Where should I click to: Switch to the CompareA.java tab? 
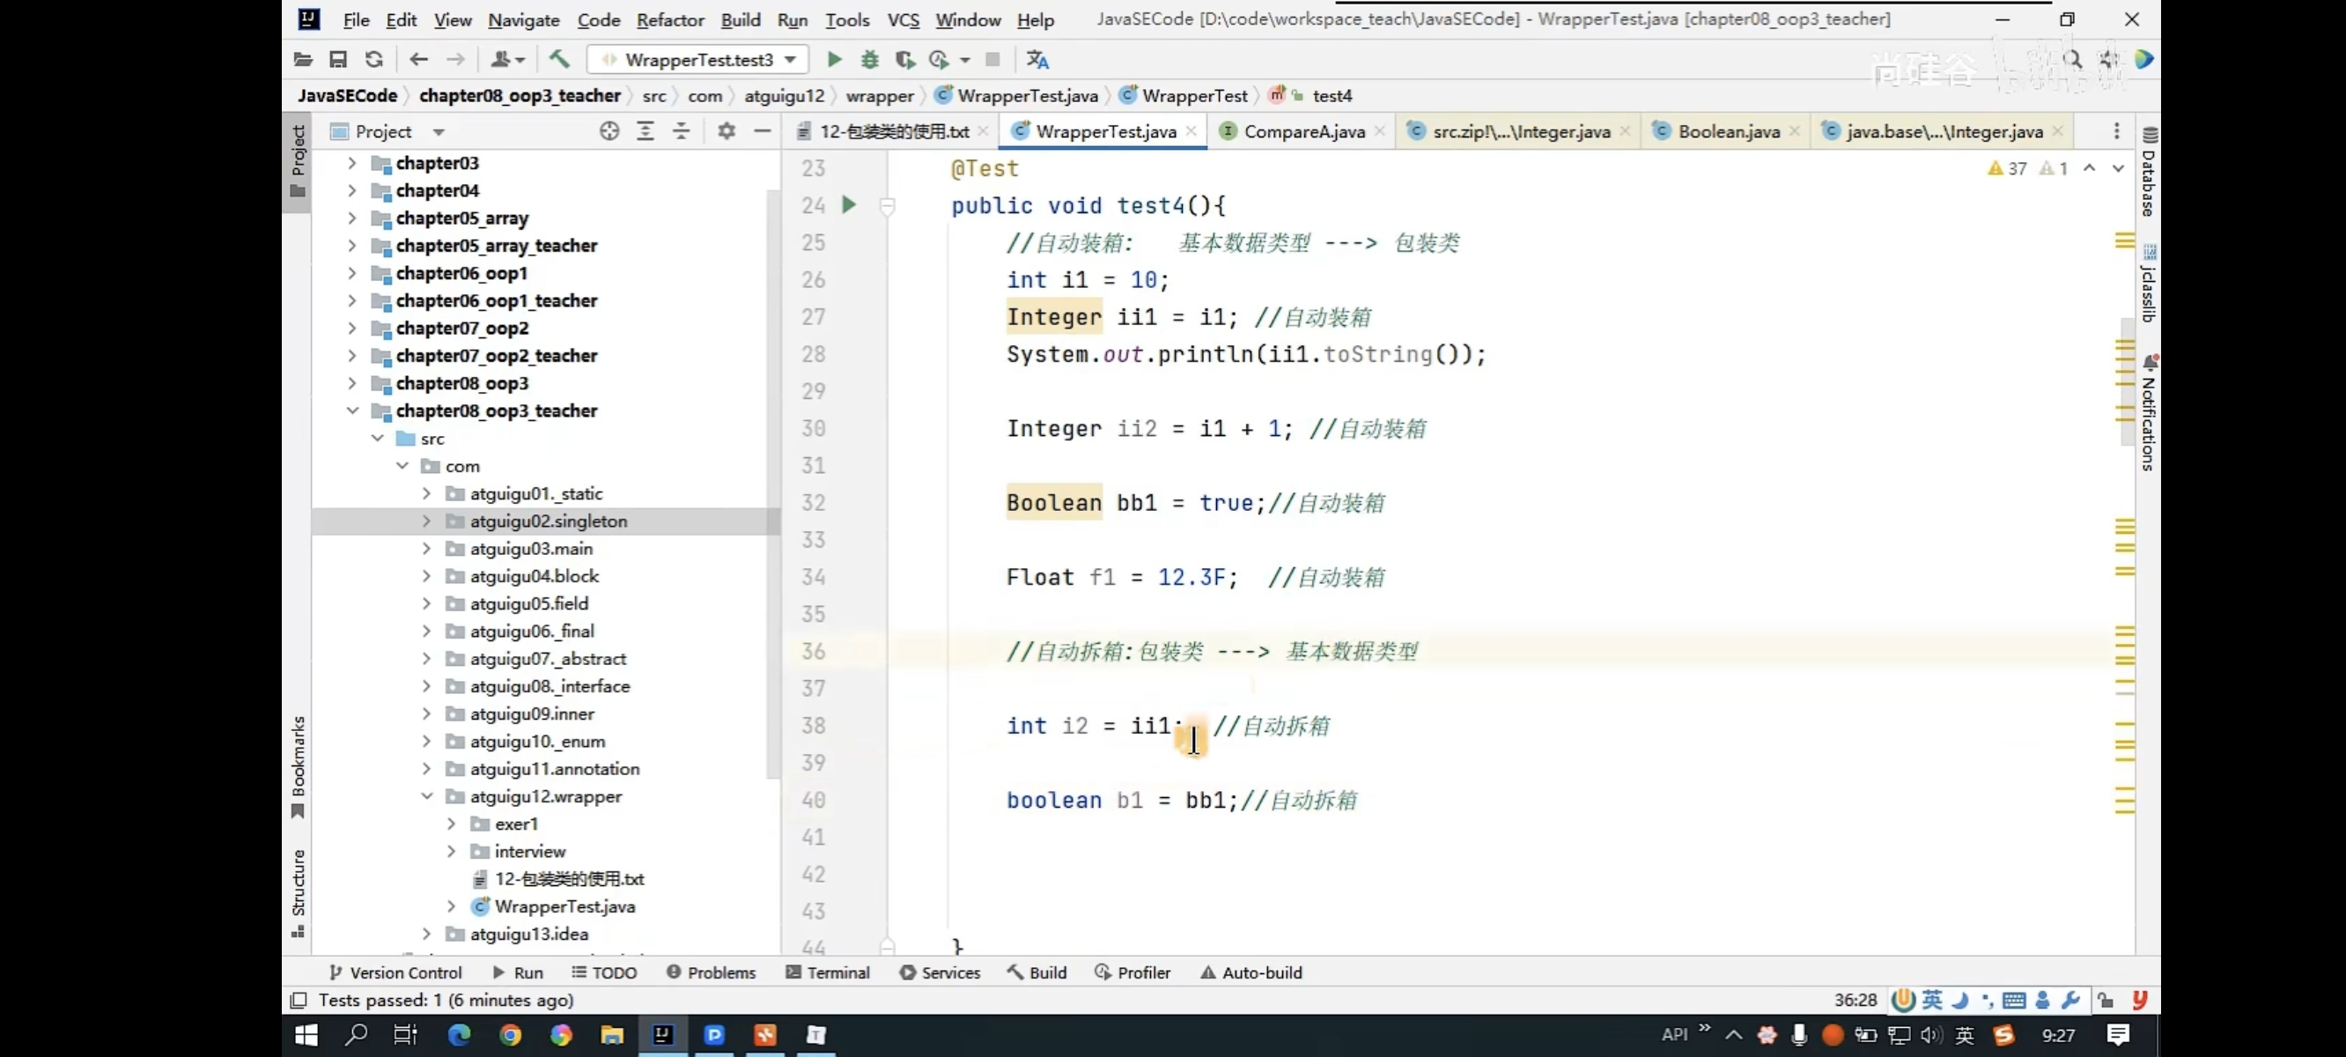click(1303, 131)
